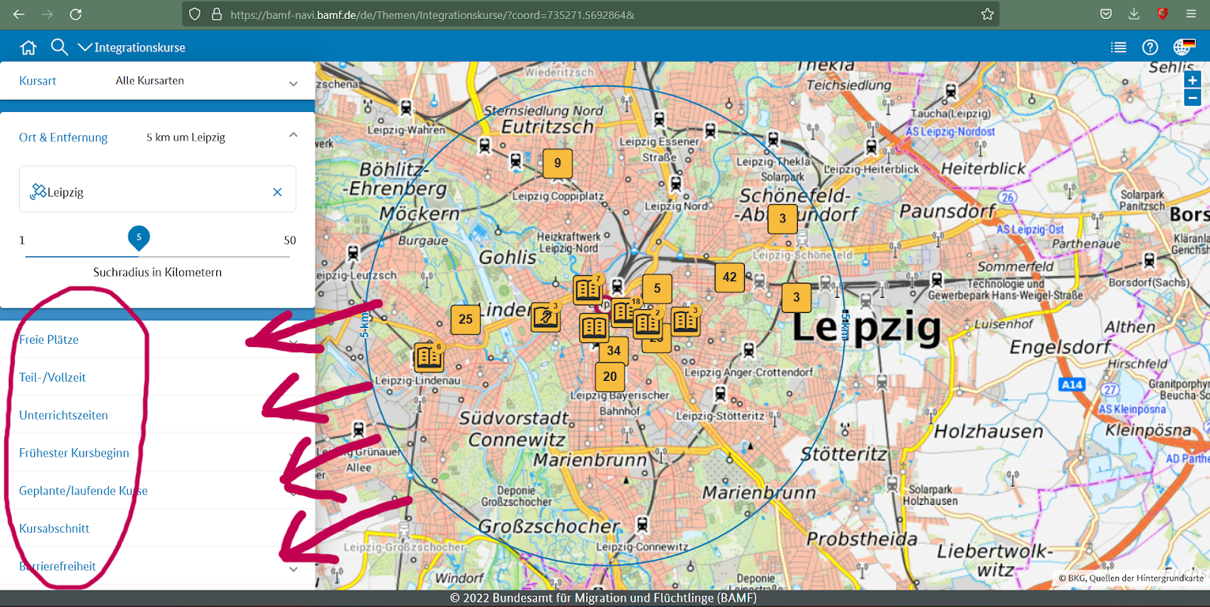
Task: Open the red shield extension icon
Action: pyautogui.click(x=1162, y=14)
